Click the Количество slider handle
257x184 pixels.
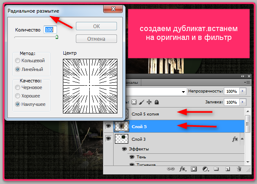(57, 37)
